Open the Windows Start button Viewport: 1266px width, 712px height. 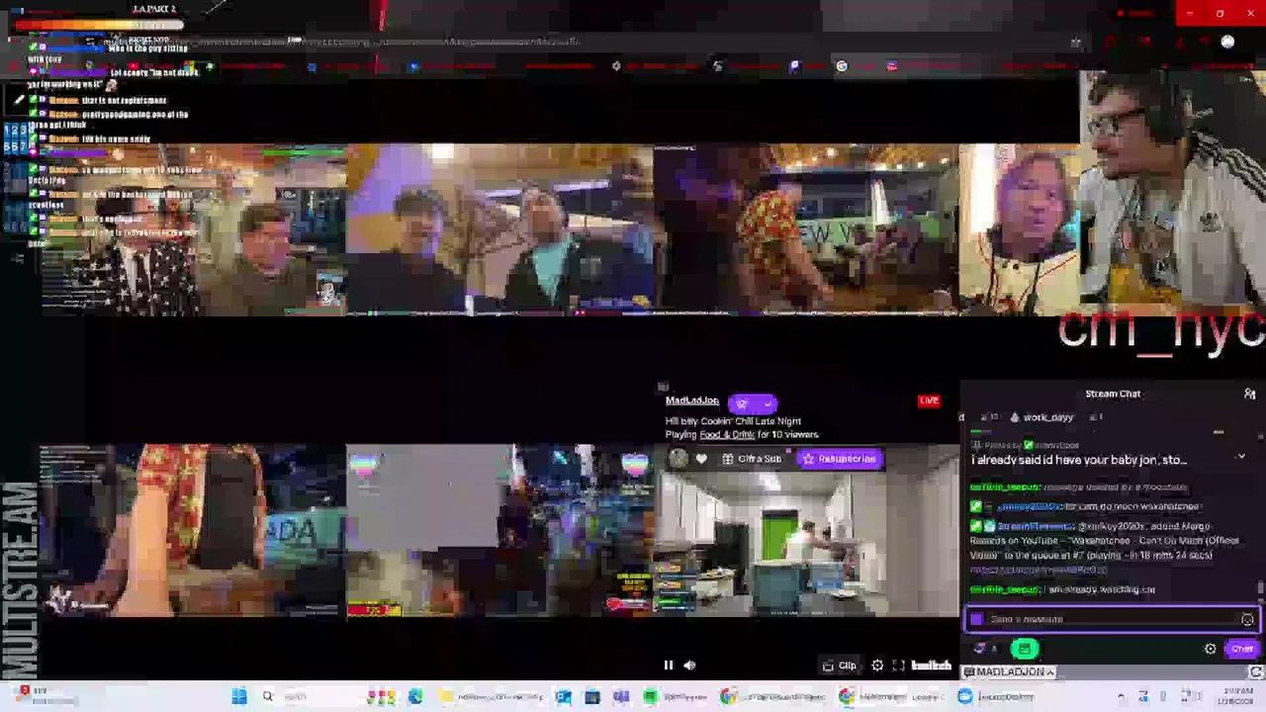238,697
